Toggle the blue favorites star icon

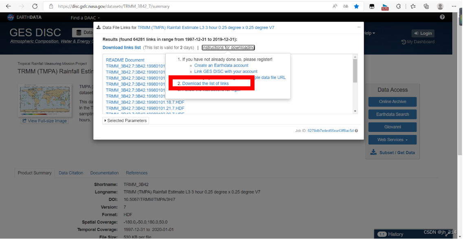[x=356, y=6]
